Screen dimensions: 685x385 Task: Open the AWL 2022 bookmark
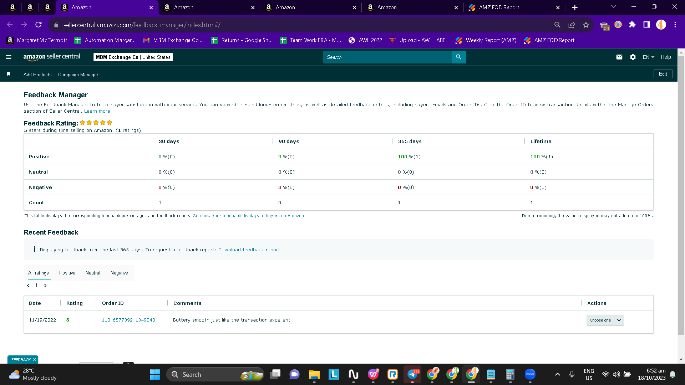365,40
